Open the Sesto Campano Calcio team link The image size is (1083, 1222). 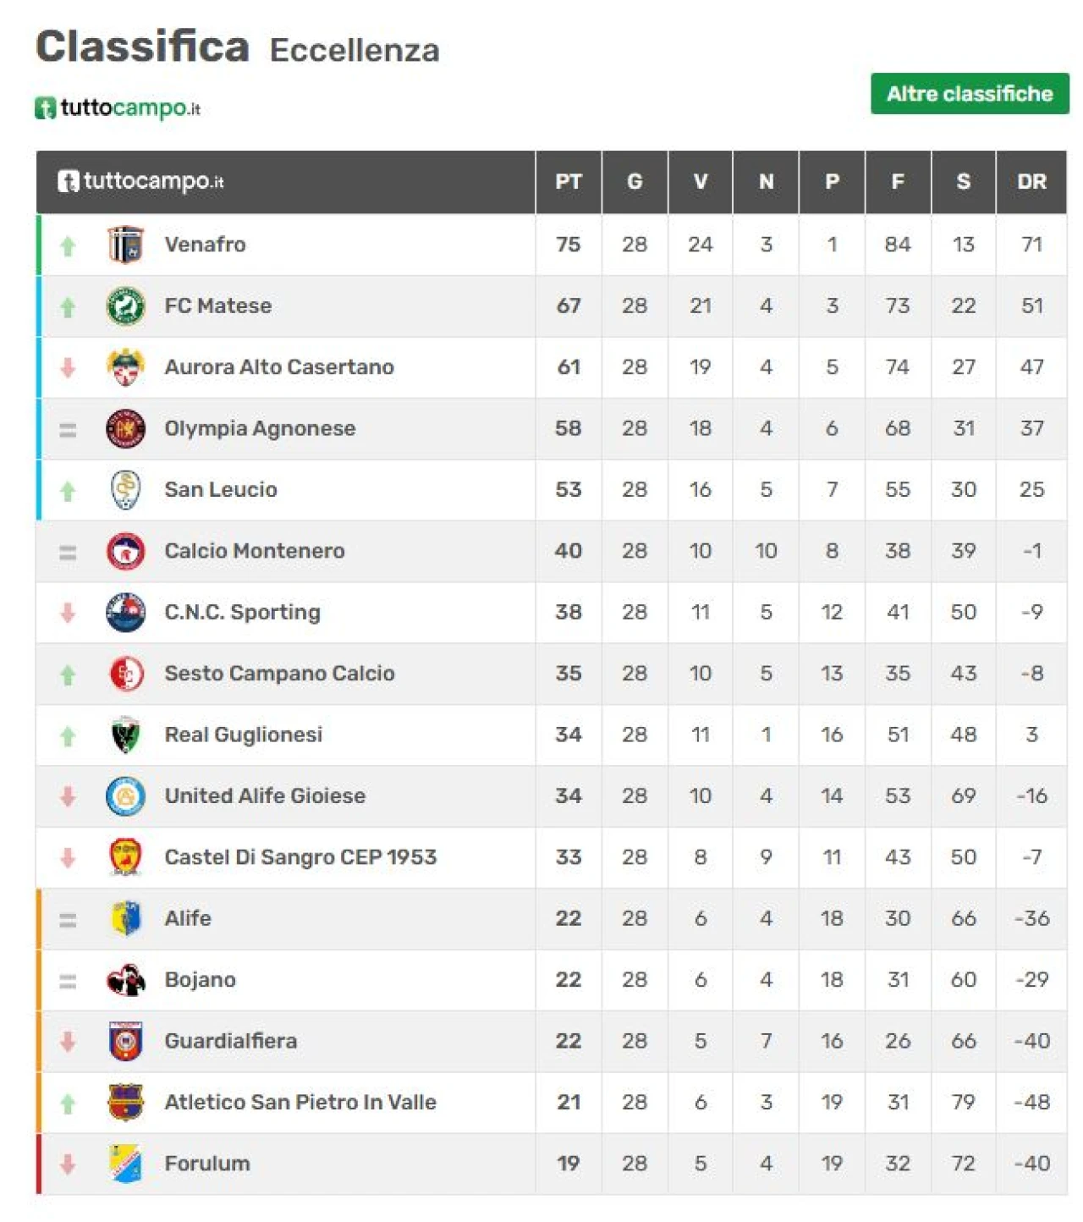279,674
